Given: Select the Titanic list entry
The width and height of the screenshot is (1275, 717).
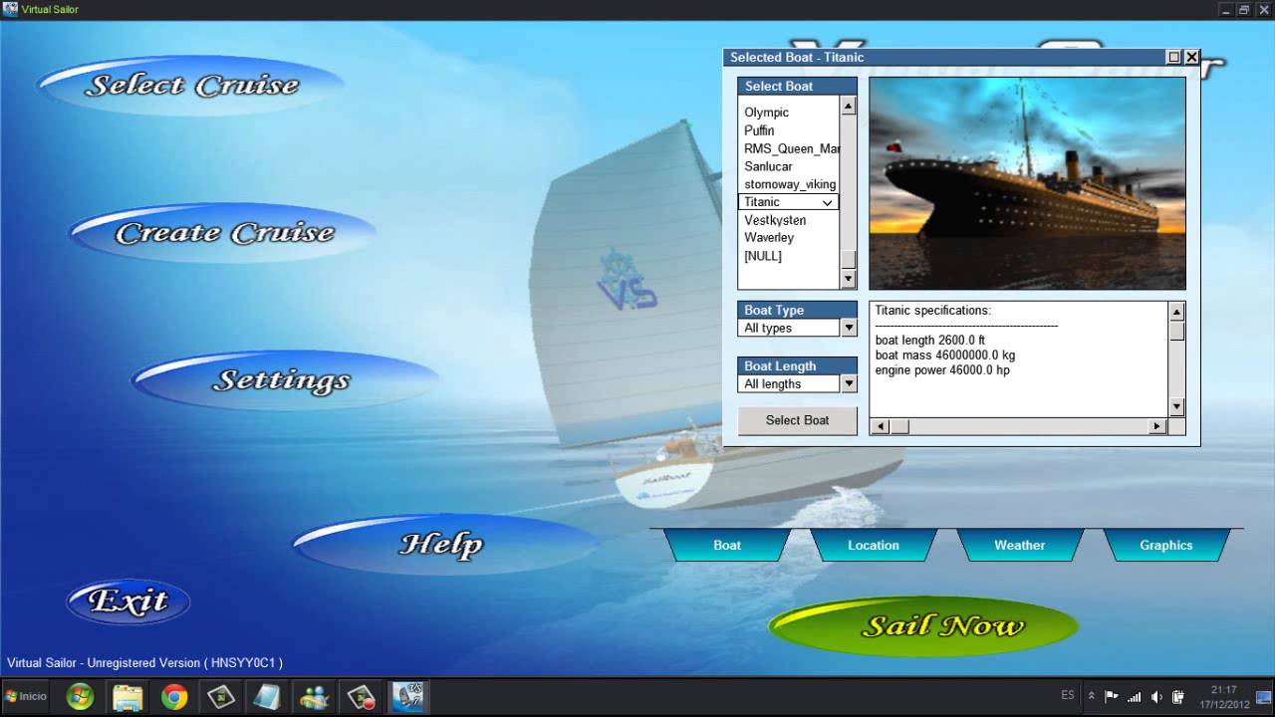Looking at the screenshot, I should [789, 202].
